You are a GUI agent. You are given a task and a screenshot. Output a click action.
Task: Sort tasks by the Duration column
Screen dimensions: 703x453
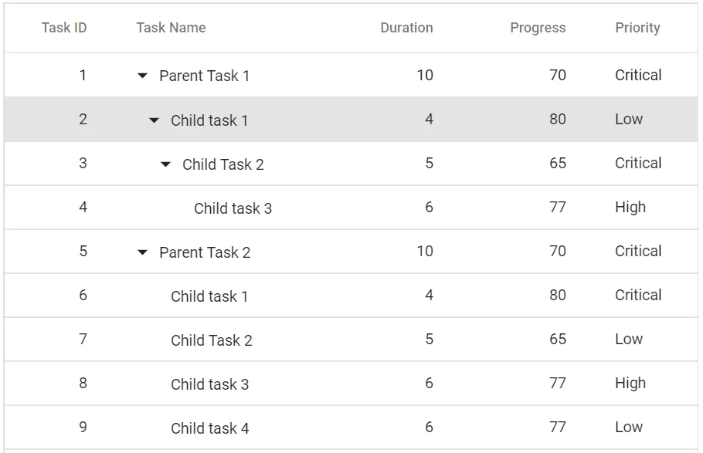(406, 28)
